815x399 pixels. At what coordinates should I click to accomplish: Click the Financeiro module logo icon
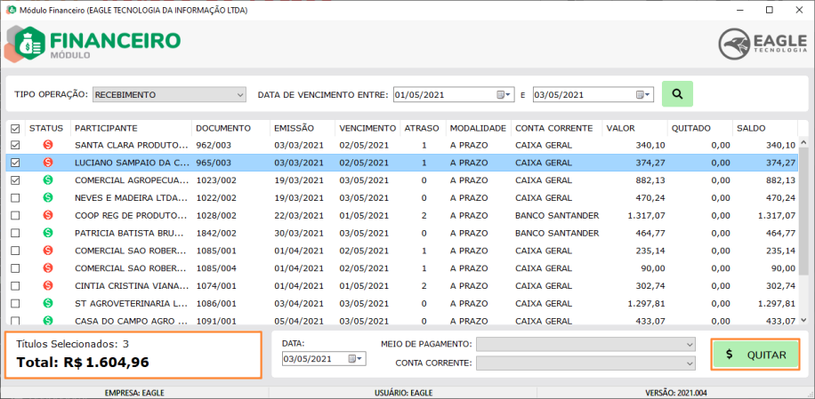[x=28, y=41]
